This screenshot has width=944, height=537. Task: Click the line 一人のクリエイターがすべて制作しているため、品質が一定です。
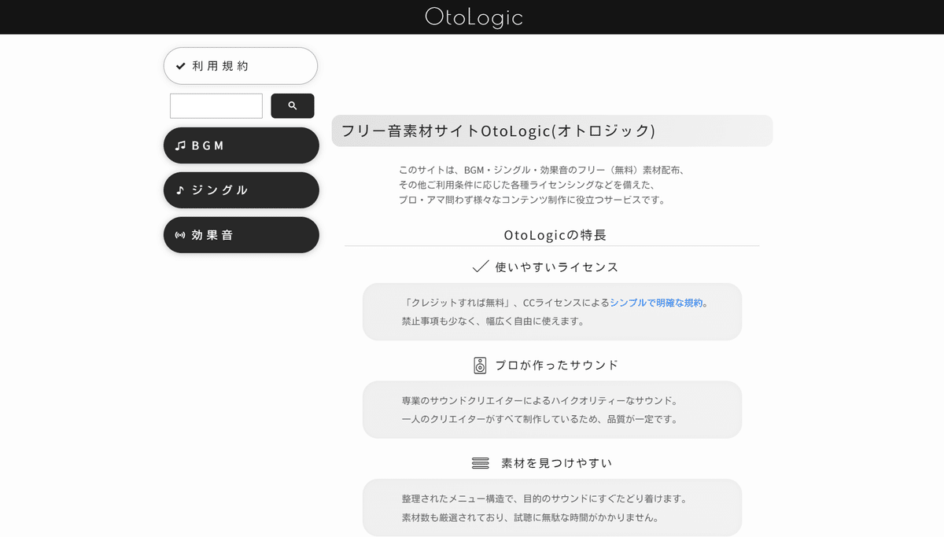[x=540, y=419]
